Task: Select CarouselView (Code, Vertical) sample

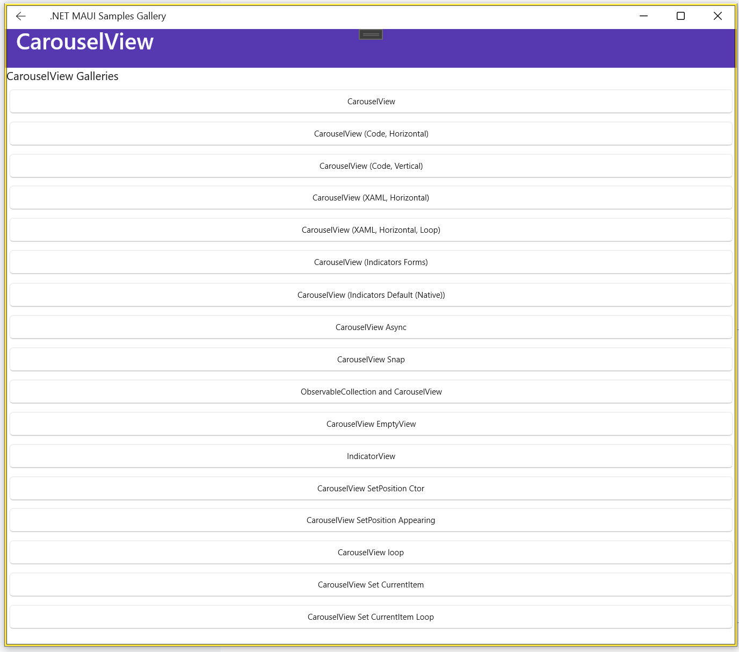Action: tap(371, 166)
